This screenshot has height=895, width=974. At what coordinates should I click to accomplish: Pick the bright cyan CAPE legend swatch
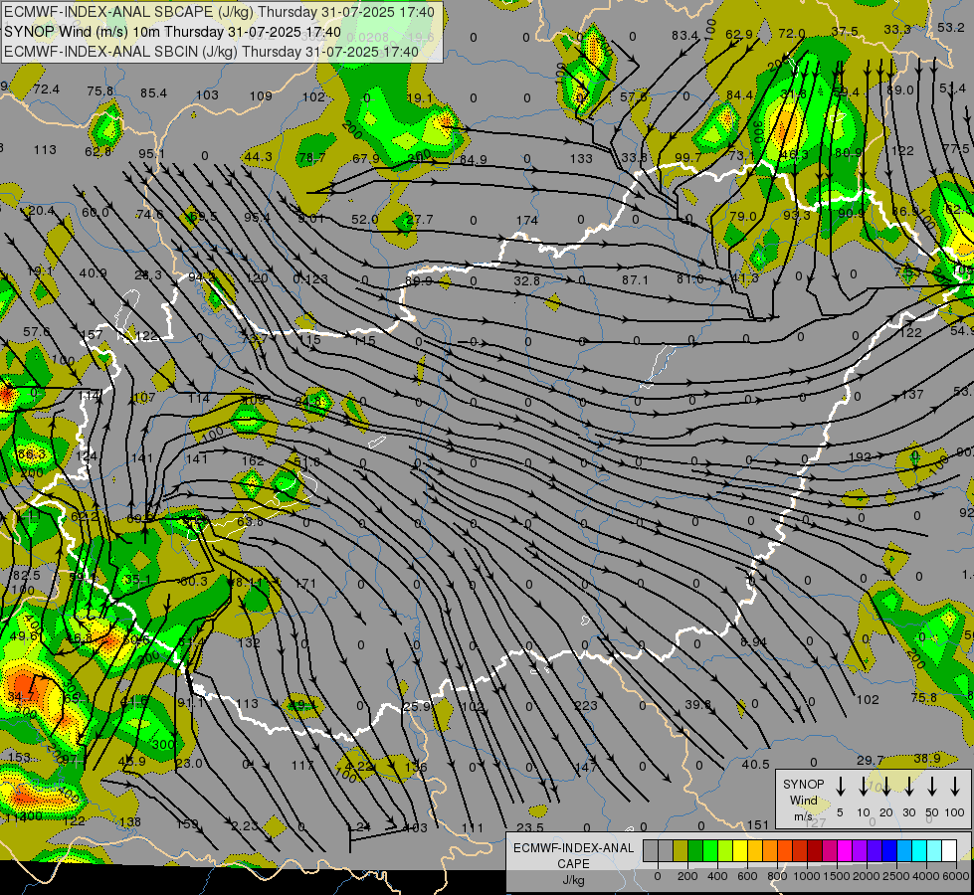(918, 850)
